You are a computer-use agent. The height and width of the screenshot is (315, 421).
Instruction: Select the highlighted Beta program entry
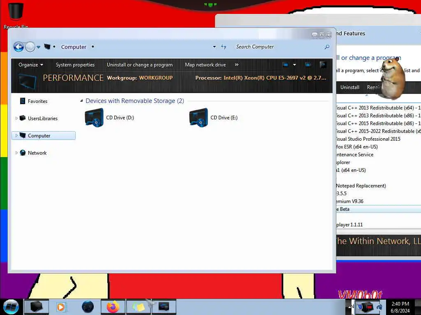379,209
